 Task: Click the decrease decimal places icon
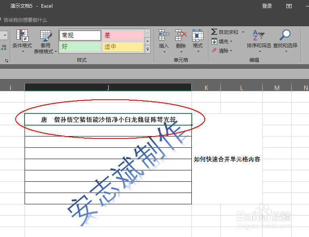point(4,47)
